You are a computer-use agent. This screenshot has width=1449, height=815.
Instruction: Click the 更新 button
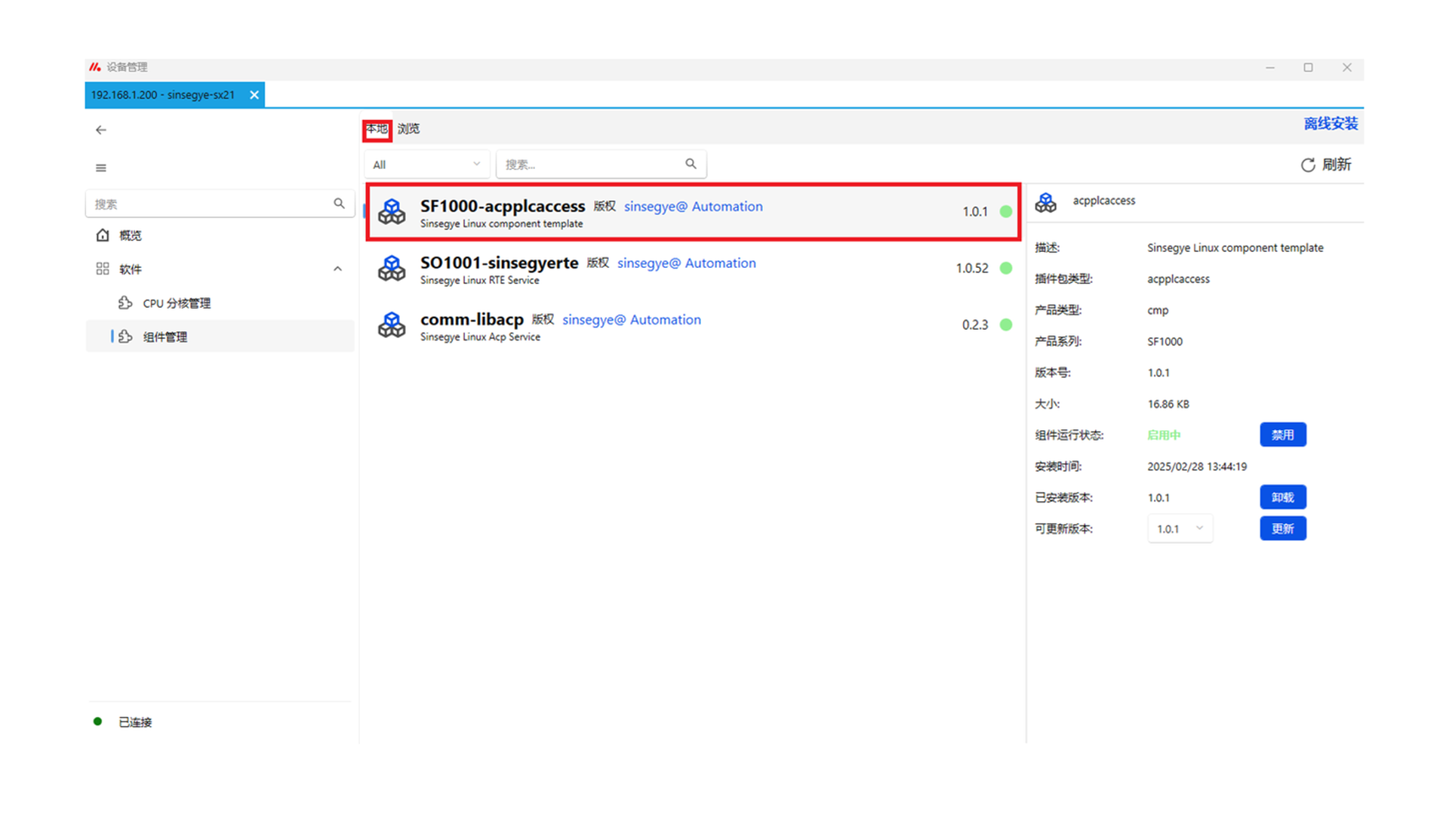click(1283, 528)
